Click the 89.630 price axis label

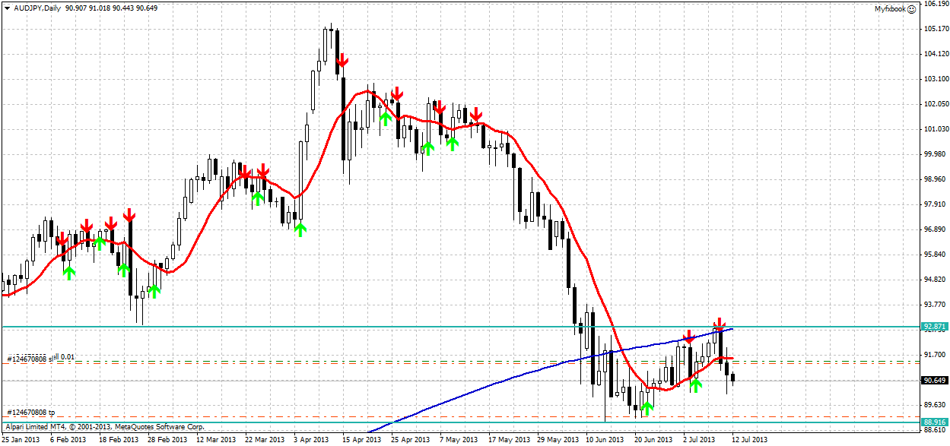point(935,405)
